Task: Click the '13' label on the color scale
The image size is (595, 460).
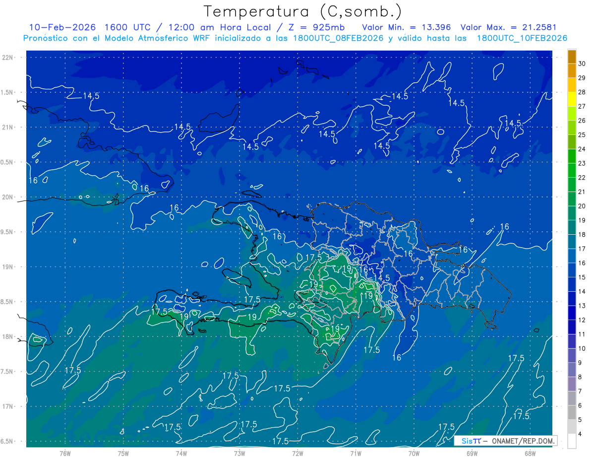Action: point(582,306)
